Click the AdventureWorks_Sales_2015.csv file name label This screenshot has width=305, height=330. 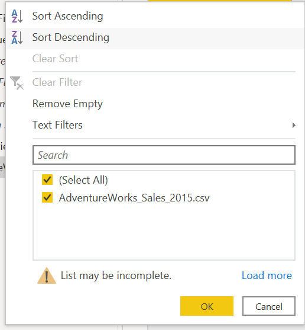[x=134, y=198]
